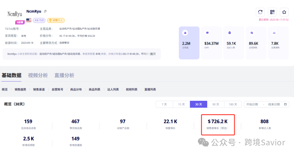Select the 30 天 time range
The width and height of the screenshot is (294, 154).
(198, 104)
